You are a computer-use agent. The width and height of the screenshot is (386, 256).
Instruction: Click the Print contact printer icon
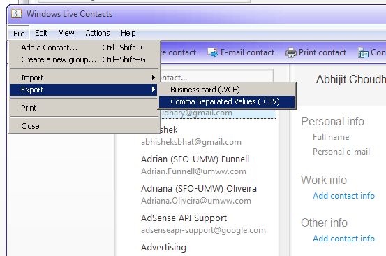pos(291,52)
